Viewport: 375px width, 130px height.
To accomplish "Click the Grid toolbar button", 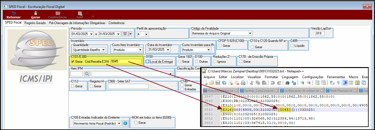I will click(x=80, y=15).
